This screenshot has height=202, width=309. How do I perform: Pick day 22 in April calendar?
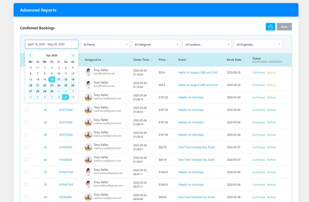coord(45,85)
